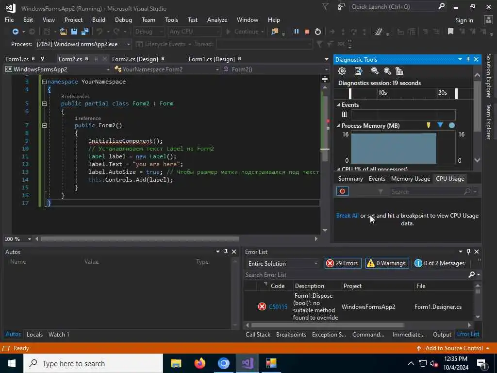The width and height of the screenshot is (497, 373).
Task: Collapse namespace YourNamespace code block
Action: tap(44, 82)
